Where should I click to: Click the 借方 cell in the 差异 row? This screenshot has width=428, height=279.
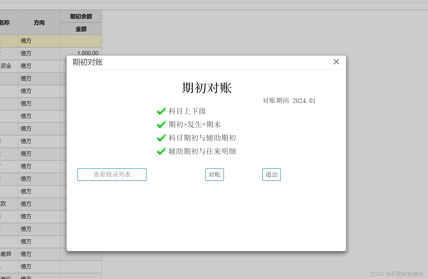[39, 254]
